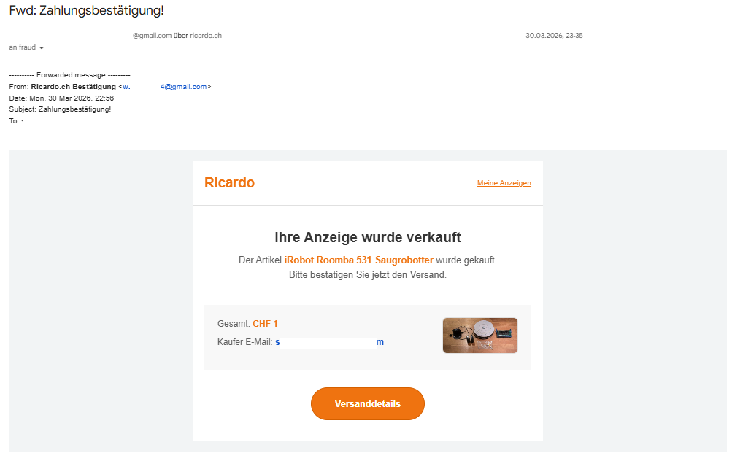
Task: Click the trailing 'm' of buyer email link
Action: coord(380,343)
